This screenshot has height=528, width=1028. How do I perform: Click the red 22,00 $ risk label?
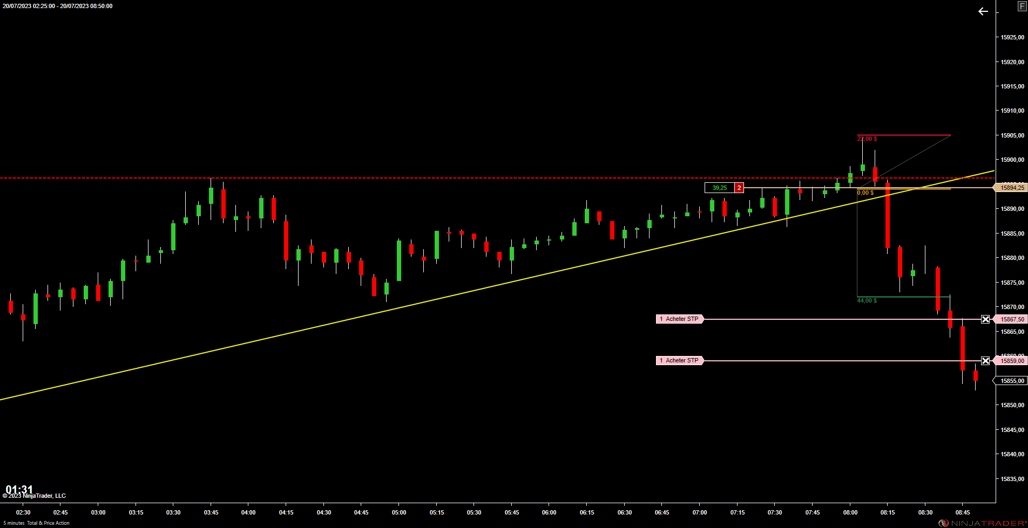(x=867, y=139)
